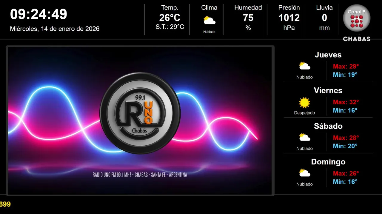Click Max: 28° for Sábado
This screenshot has height=214, width=382.
pos(346,138)
